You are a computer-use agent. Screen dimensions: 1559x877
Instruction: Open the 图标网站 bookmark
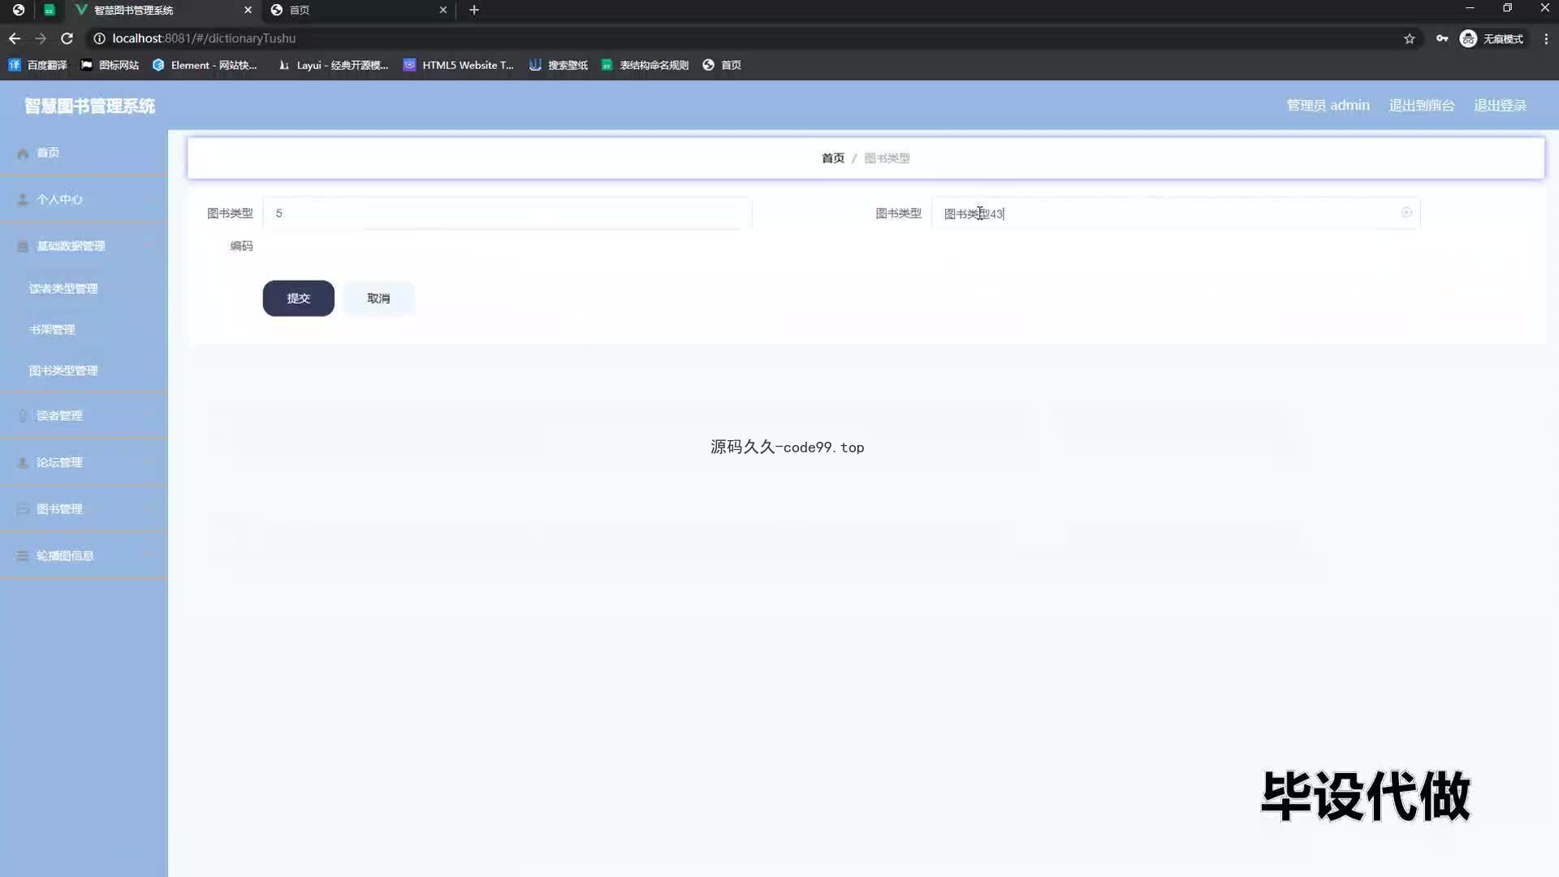pos(110,65)
